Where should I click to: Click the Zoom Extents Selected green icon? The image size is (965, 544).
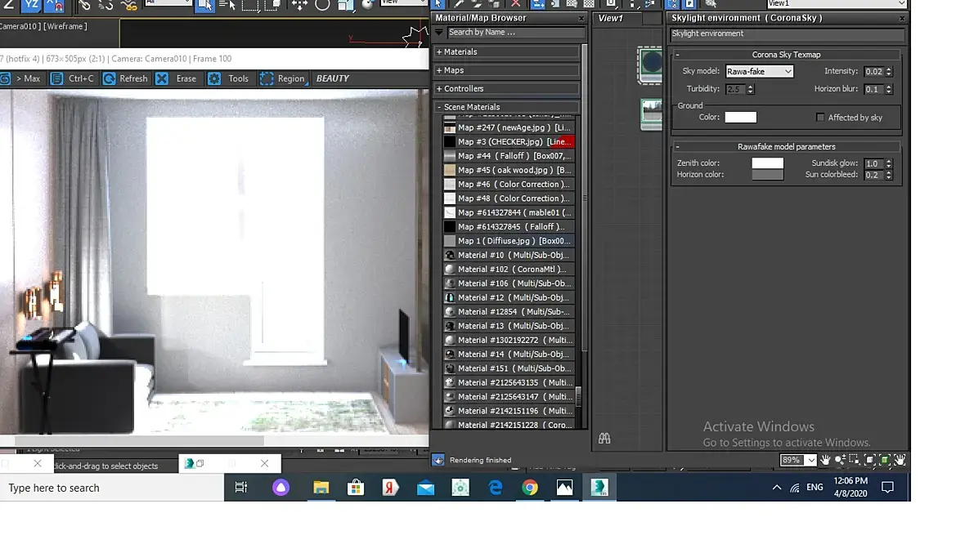[884, 460]
